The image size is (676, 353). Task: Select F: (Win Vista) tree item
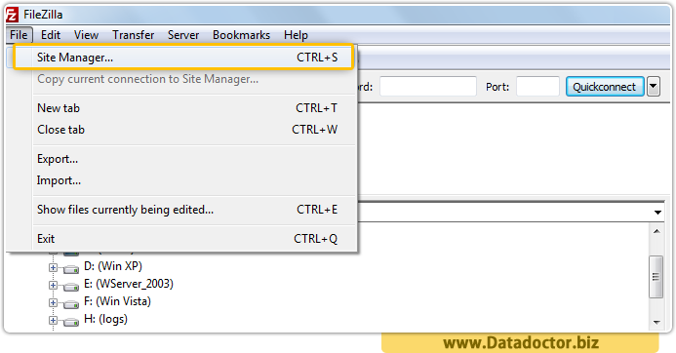(x=117, y=301)
